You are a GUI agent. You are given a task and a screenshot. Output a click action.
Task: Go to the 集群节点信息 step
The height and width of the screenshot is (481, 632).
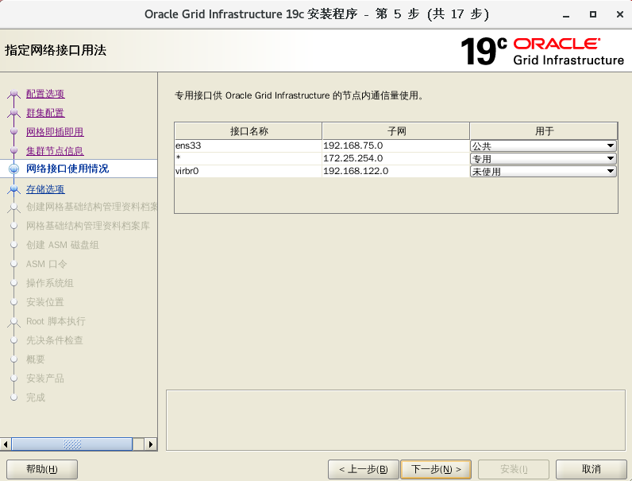(x=55, y=151)
